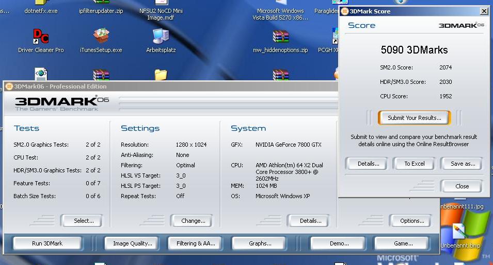Select WinRAR archive icon below mw_hiddenoptions.zip
493x265 pixels.
coord(280,75)
